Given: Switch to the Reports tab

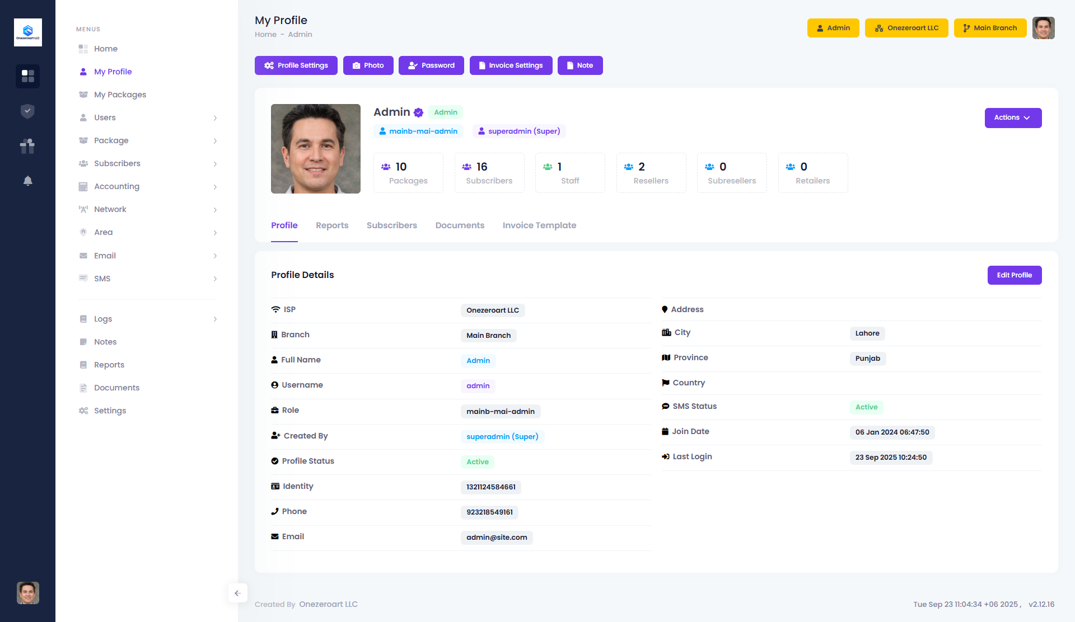Looking at the screenshot, I should point(332,225).
